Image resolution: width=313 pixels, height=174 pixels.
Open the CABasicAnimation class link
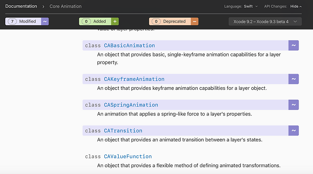click(x=130, y=46)
